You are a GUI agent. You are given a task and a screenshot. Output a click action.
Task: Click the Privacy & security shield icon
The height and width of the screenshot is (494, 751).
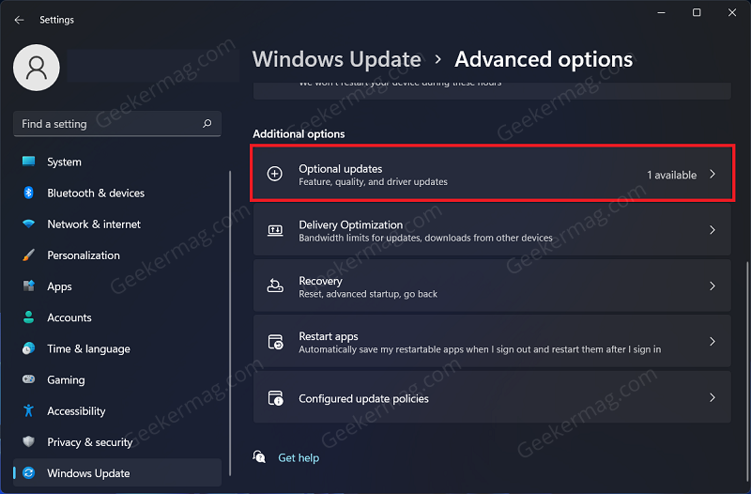click(x=29, y=441)
